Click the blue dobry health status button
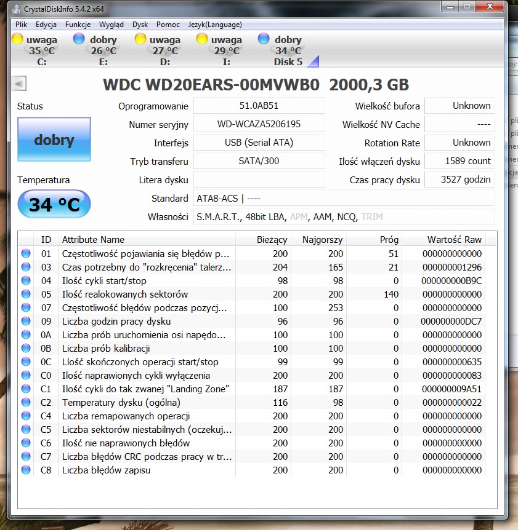518x530 pixels. pos(54,139)
